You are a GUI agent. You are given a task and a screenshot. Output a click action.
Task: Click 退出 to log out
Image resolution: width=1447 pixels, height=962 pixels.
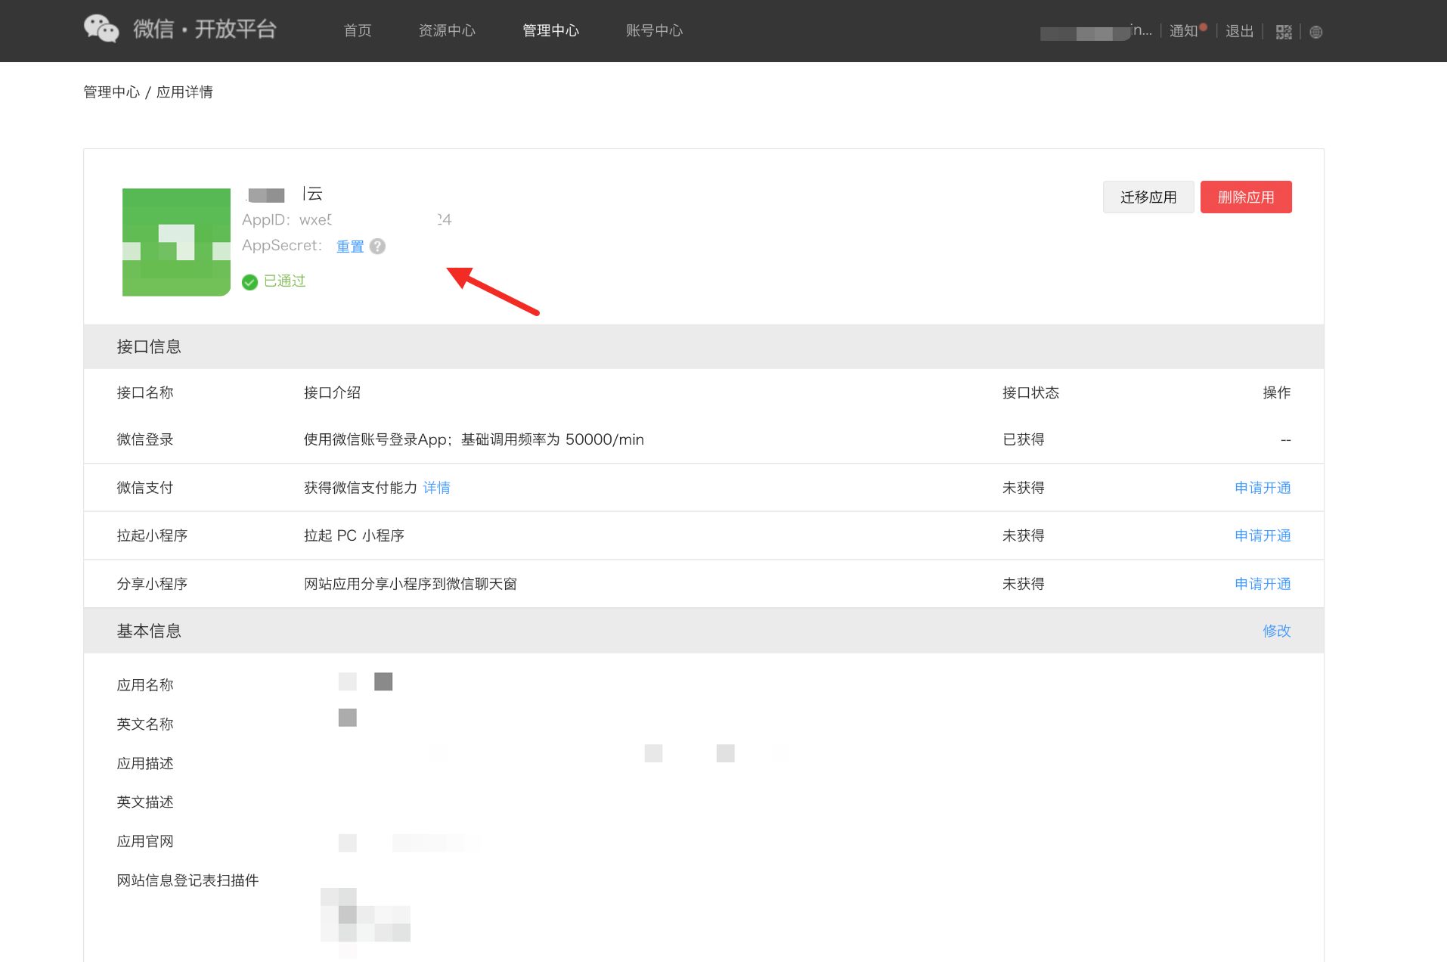click(1240, 31)
